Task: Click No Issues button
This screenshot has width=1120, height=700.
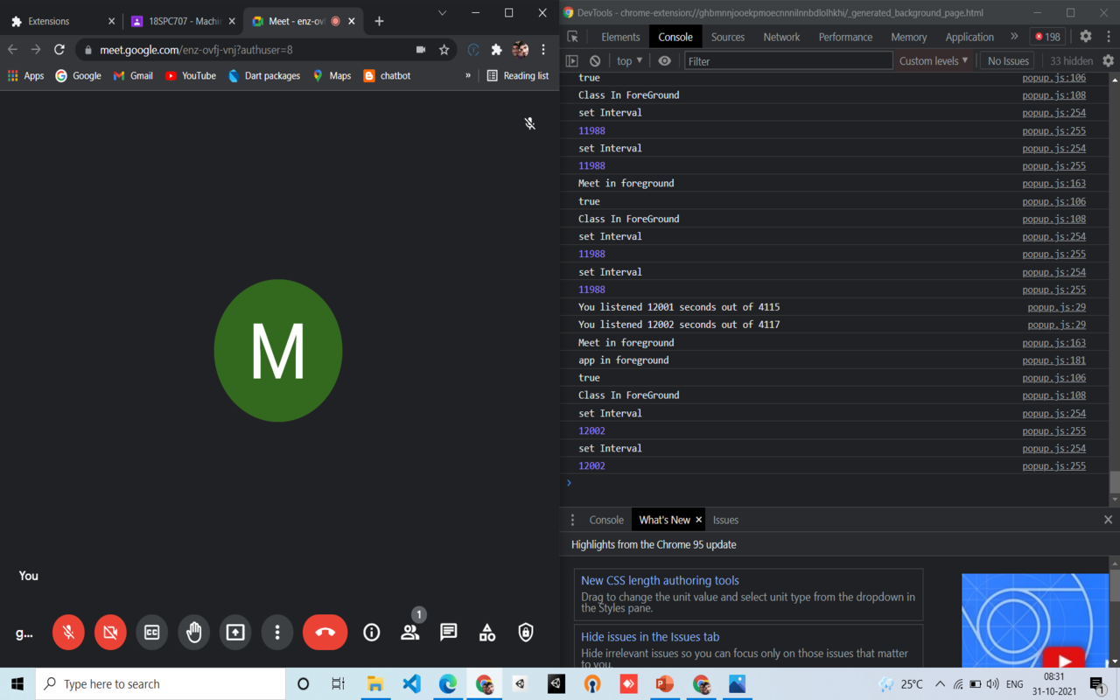Action: coord(1008,61)
